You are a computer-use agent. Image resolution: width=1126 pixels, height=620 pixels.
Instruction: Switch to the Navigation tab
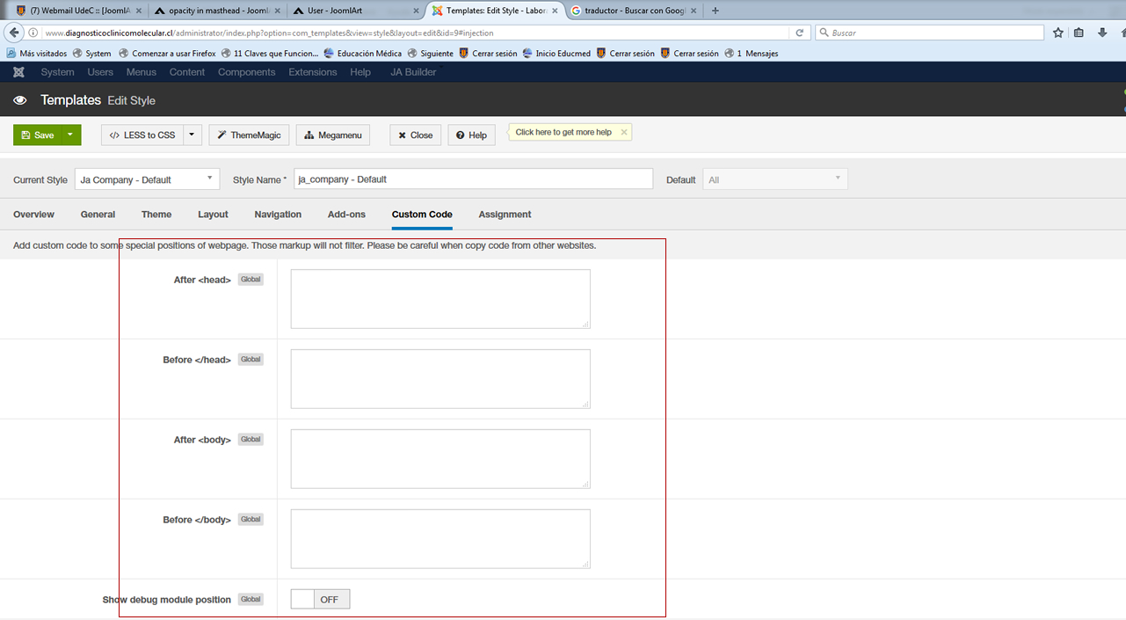(278, 215)
